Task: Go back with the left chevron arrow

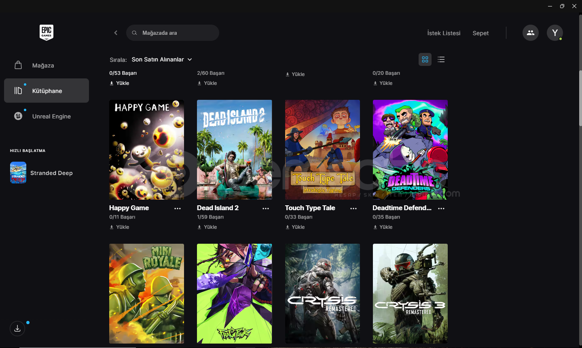Action: (116, 33)
